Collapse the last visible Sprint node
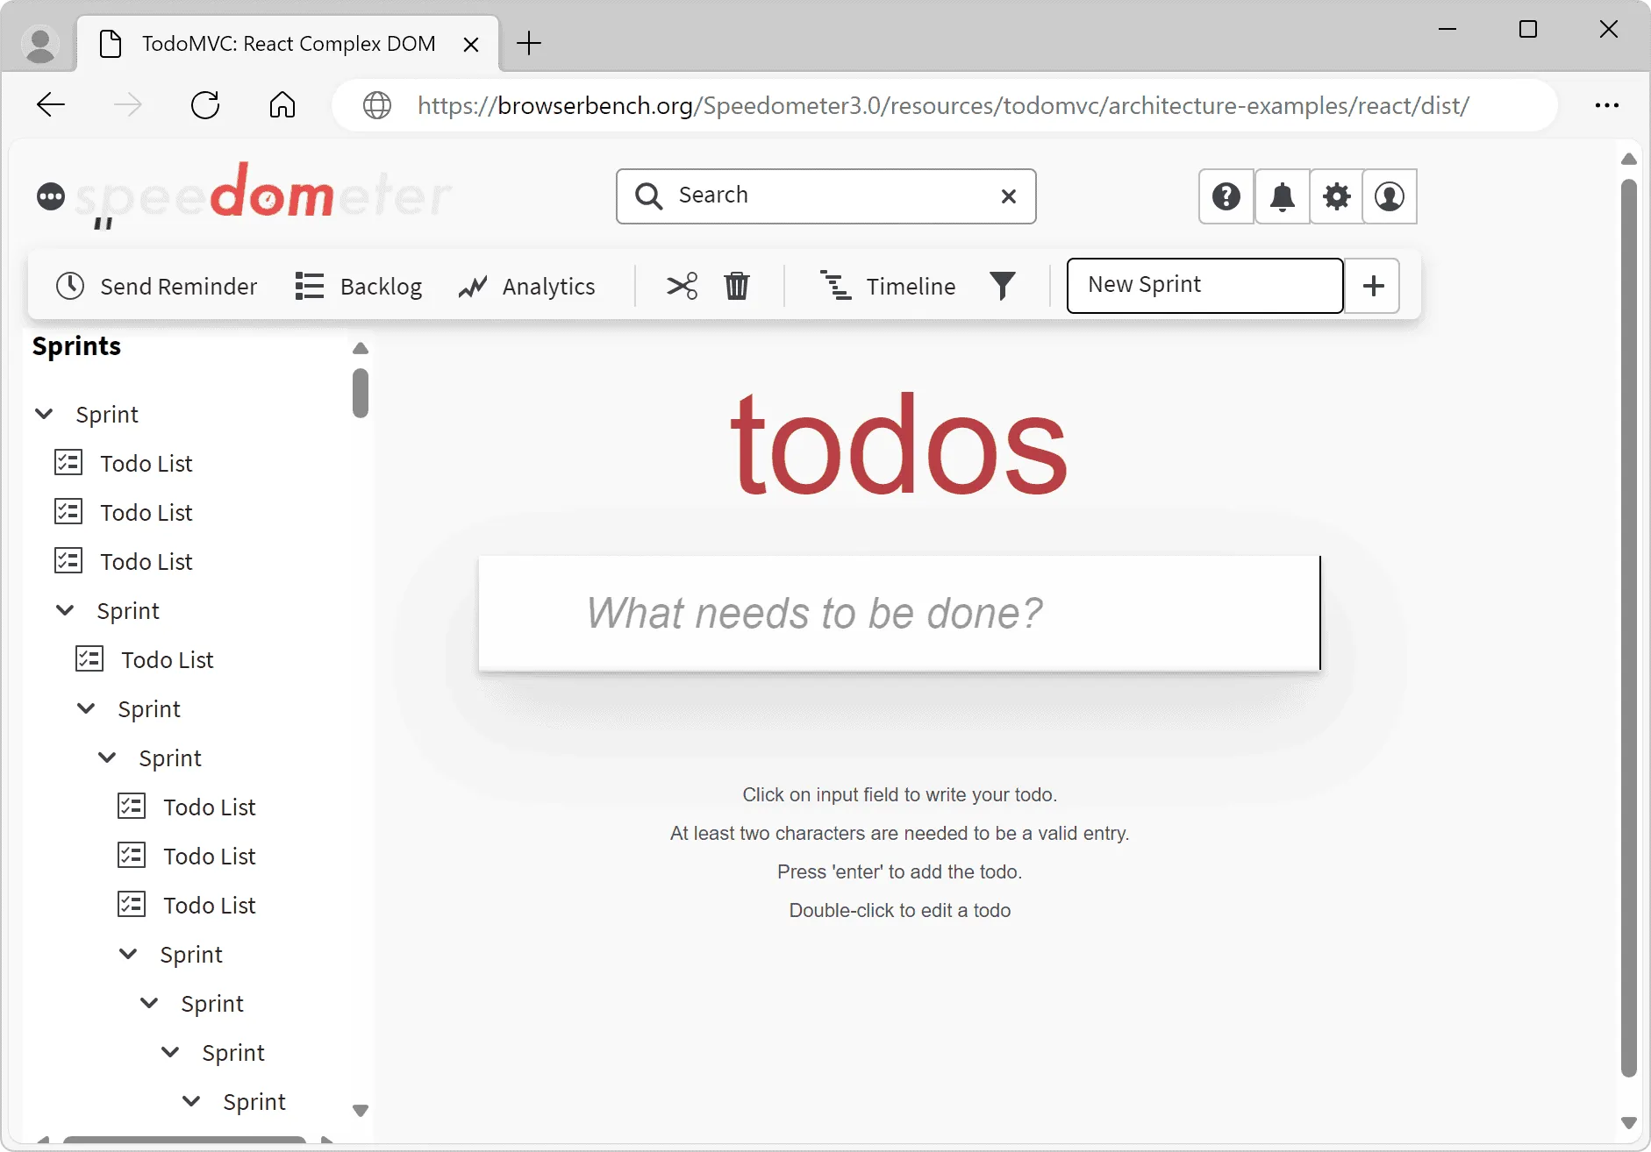 (x=191, y=1101)
